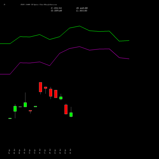
Task: Click the 22 Apr date axis label
Action: [x=60, y=151]
